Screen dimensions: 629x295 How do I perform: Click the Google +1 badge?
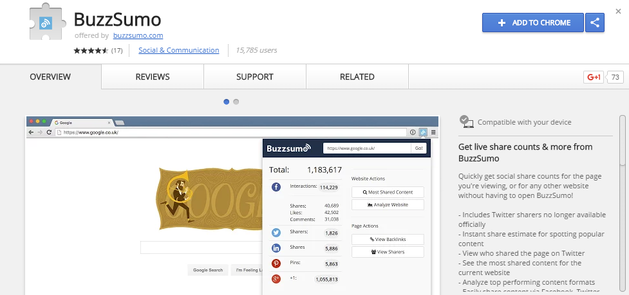point(593,77)
